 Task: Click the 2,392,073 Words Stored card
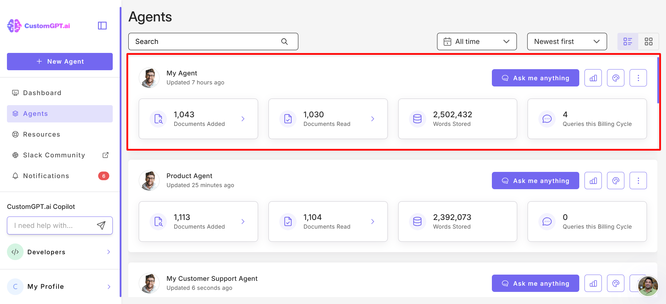[x=458, y=222]
